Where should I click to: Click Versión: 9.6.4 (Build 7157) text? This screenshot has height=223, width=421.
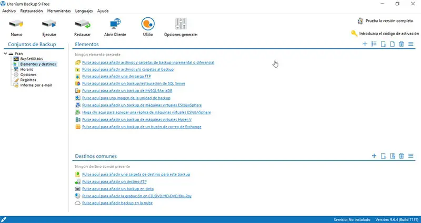[397, 219]
